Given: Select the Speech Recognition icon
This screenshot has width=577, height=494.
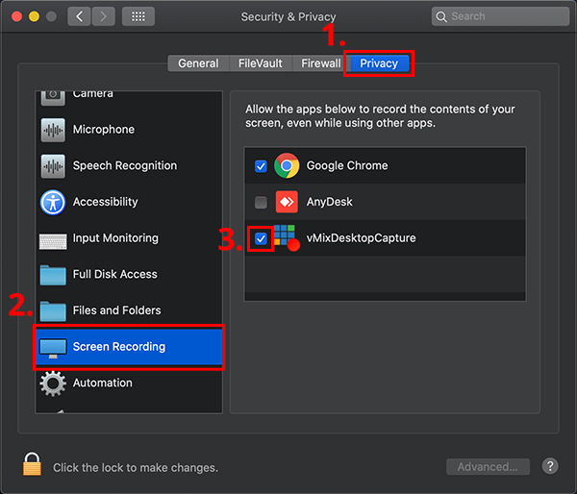Looking at the screenshot, I should pos(53,166).
